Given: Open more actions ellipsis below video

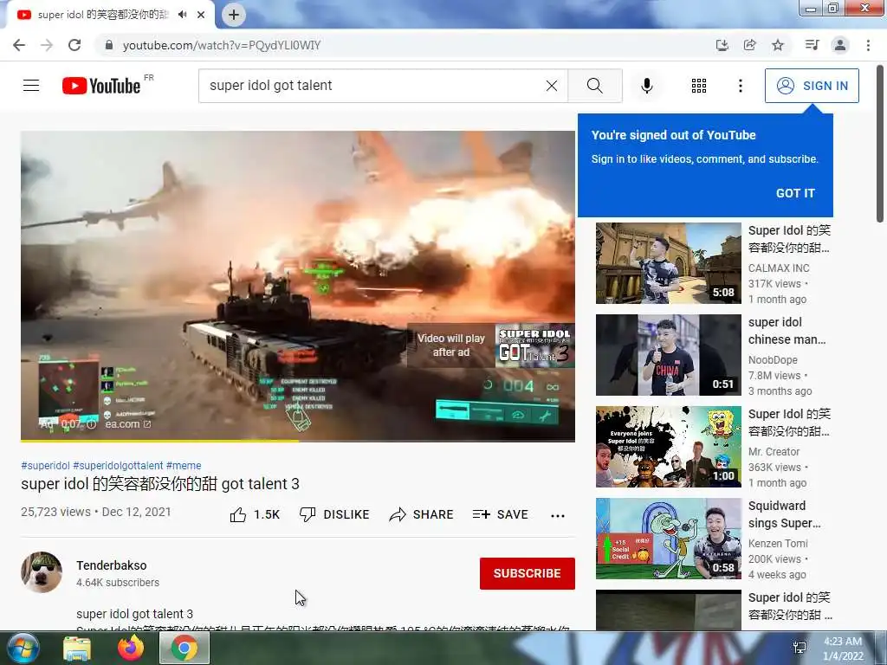Looking at the screenshot, I should (558, 515).
